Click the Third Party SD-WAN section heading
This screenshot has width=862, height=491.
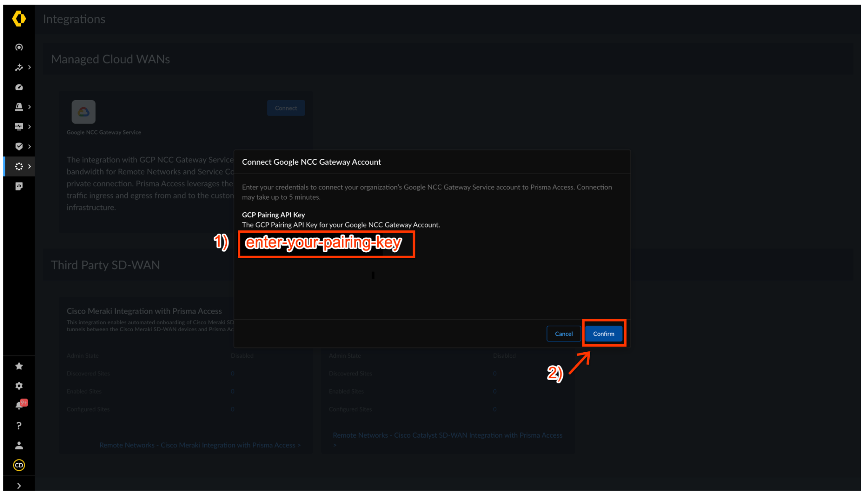pos(105,265)
